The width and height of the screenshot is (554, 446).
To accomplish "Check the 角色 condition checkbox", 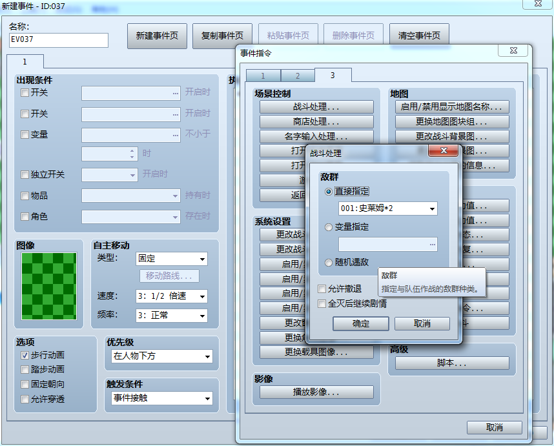I will 25,216.
